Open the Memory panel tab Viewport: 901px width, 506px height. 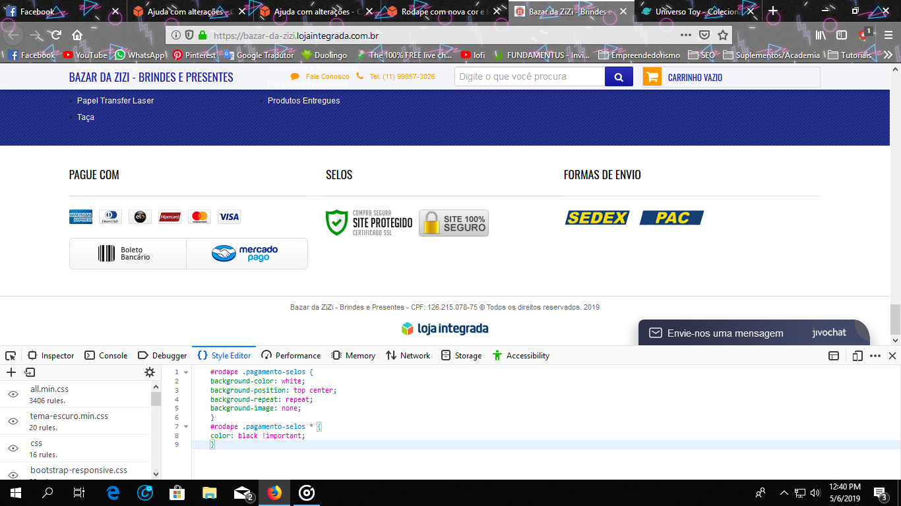[x=354, y=356]
